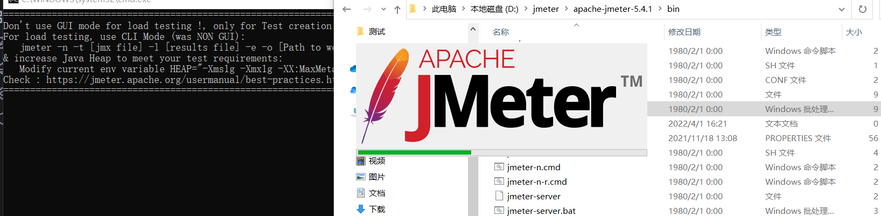
Task: Click the Apache JMeter splash logo
Action: point(501,95)
